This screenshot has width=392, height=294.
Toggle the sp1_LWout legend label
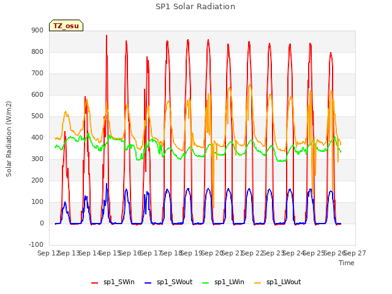click(x=284, y=282)
